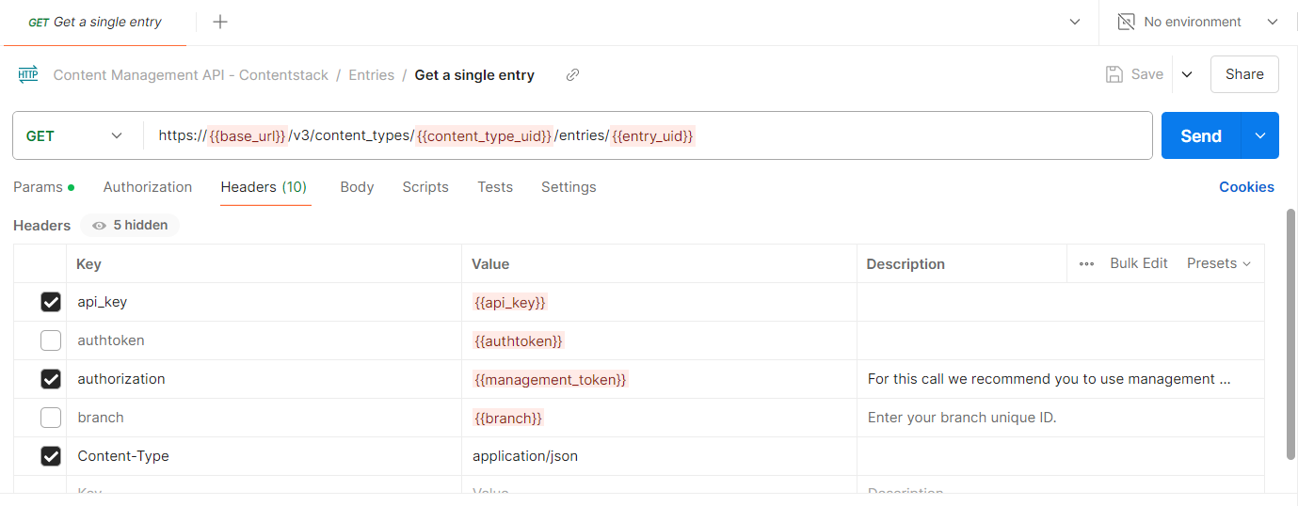The height and width of the screenshot is (506, 1298).
Task: Enable the authtoken header checkbox
Action: (51, 340)
